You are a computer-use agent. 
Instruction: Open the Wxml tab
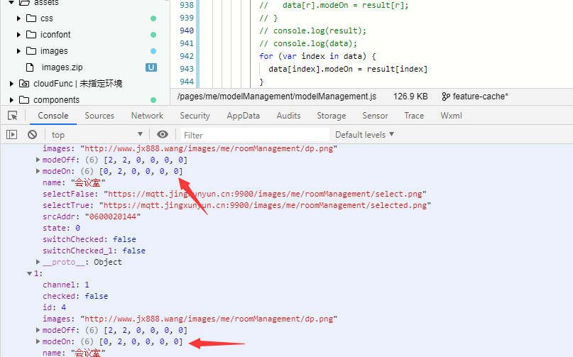pyautogui.click(x=452, y=116)
